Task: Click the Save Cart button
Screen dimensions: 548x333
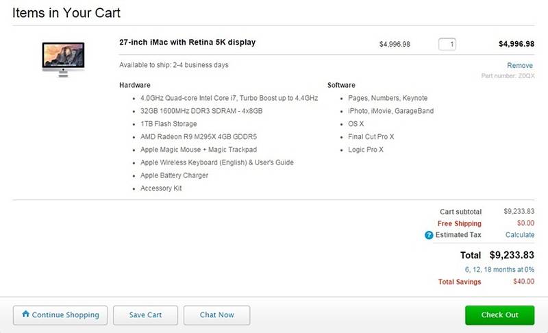Action: pos(145,314)
